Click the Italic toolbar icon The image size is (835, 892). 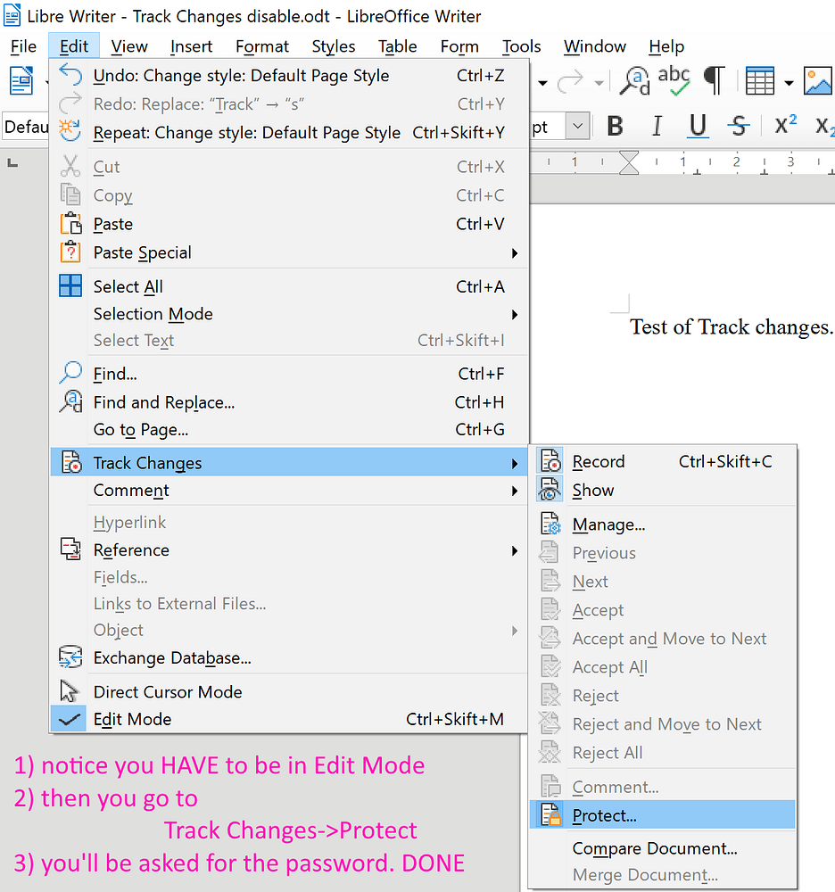coord(657,126)
